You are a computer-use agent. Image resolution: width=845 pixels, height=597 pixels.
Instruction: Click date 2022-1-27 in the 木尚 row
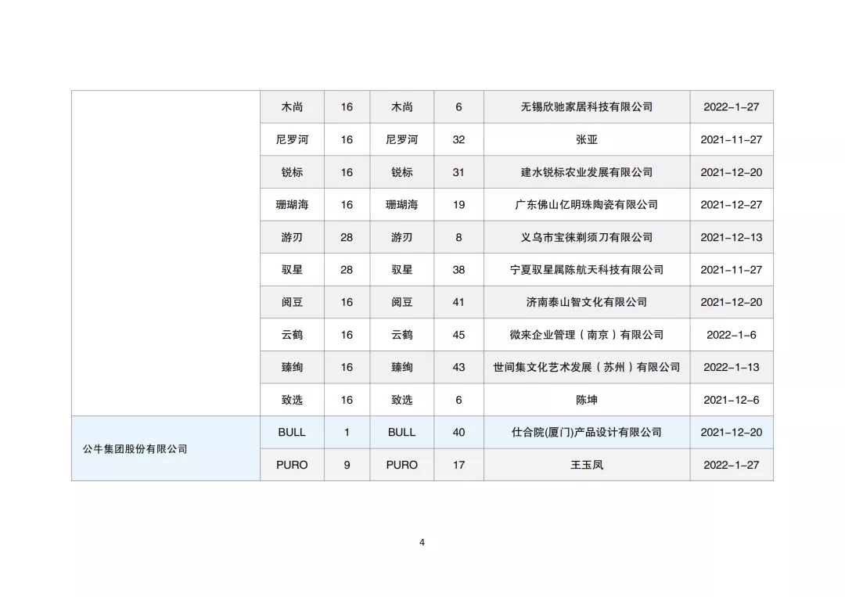[732, 106]
